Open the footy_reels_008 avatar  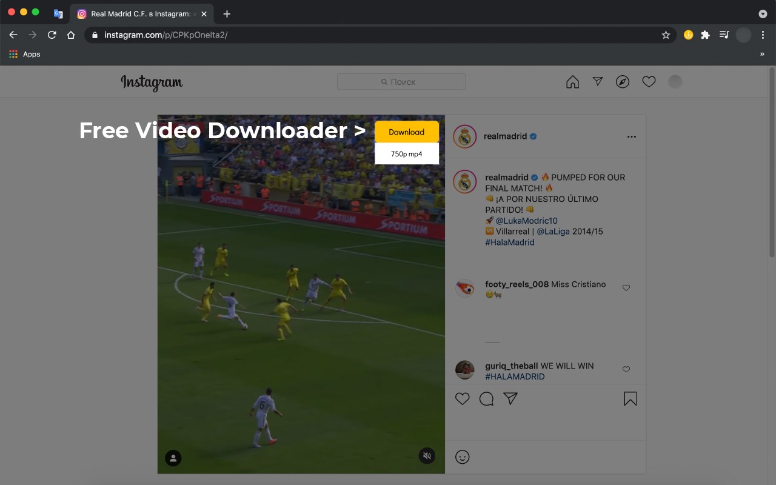pos(465,288)
